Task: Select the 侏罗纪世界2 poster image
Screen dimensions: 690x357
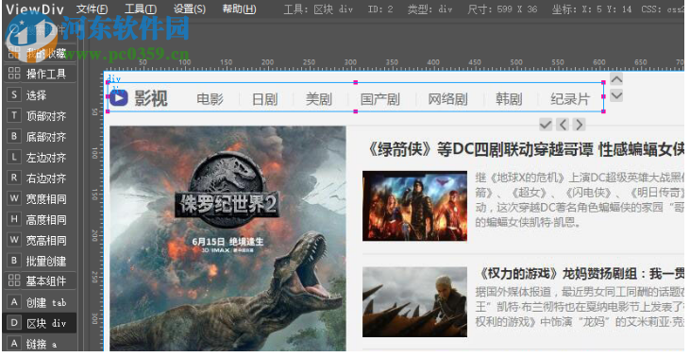Action: 227,238
